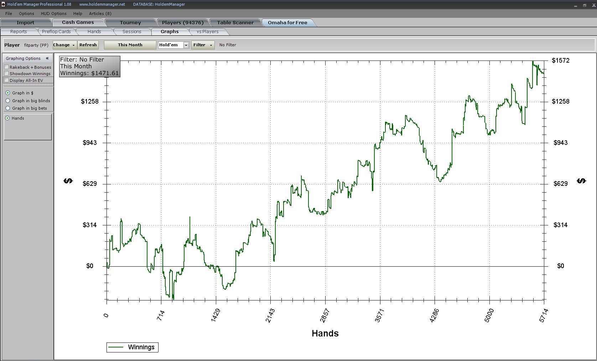
Task: Switch to the Table Scanner tab
Action: pyautogui.click(x=235, y=22)
